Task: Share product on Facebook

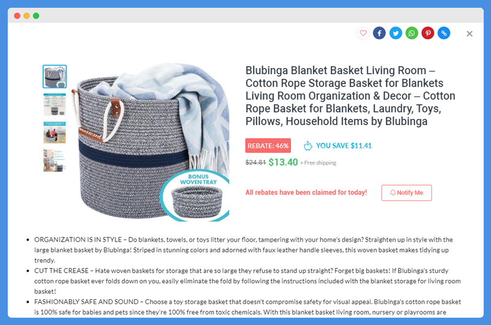Action: tap(379, 33)
